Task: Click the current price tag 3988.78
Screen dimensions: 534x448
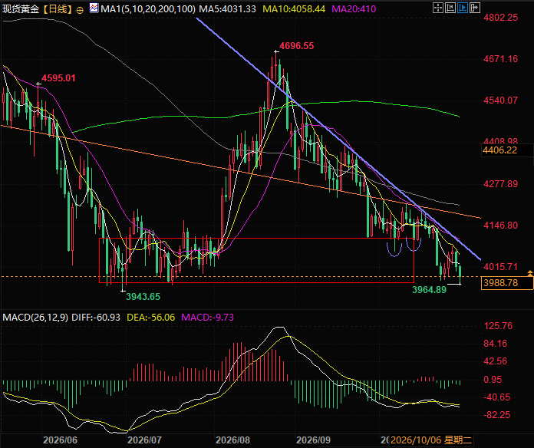Action: click(507, 283)
